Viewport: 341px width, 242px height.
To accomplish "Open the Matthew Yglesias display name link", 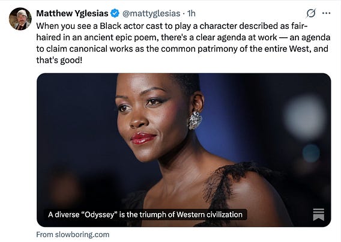I will coord(72,13).
